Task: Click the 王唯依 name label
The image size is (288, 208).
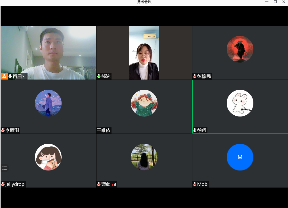Action: pos(104,130)
